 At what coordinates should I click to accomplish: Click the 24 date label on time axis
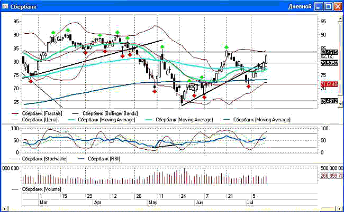(x=183, y=196)
